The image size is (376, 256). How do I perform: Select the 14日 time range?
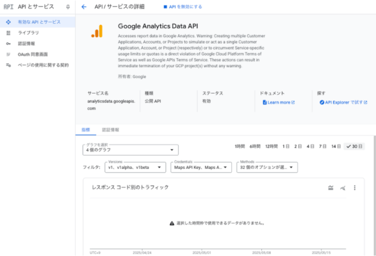(336, 147)
